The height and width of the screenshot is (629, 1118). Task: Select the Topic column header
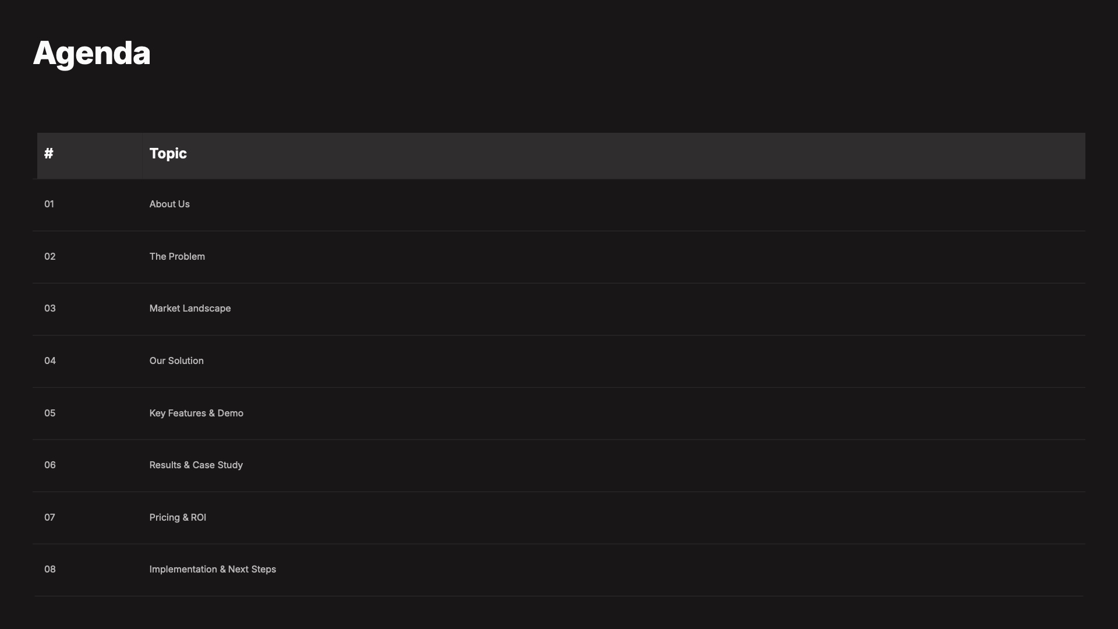[168, 154]
